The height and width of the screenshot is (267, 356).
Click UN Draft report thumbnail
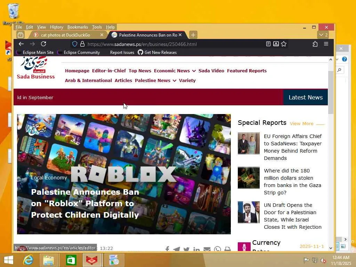point(249,212)
